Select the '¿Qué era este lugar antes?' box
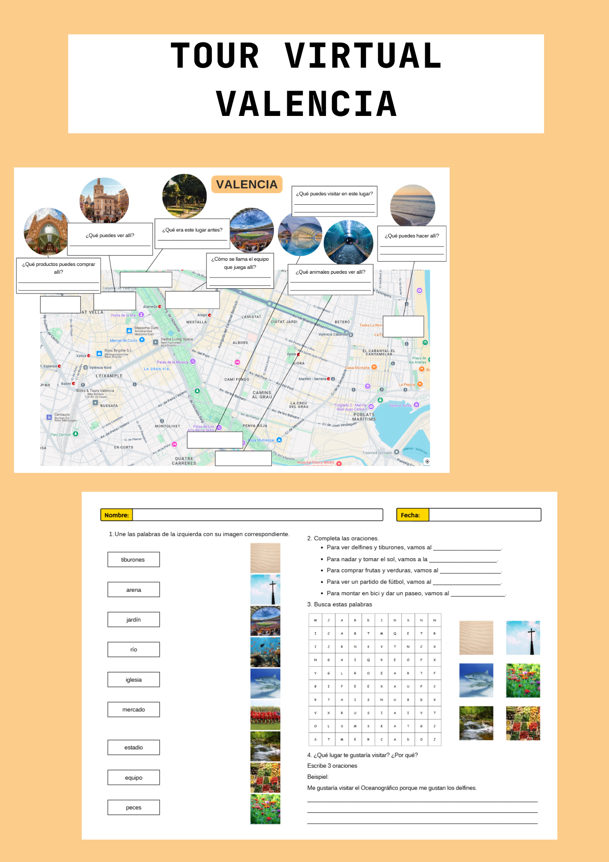The image size is (609, 862). pos(193,234)
